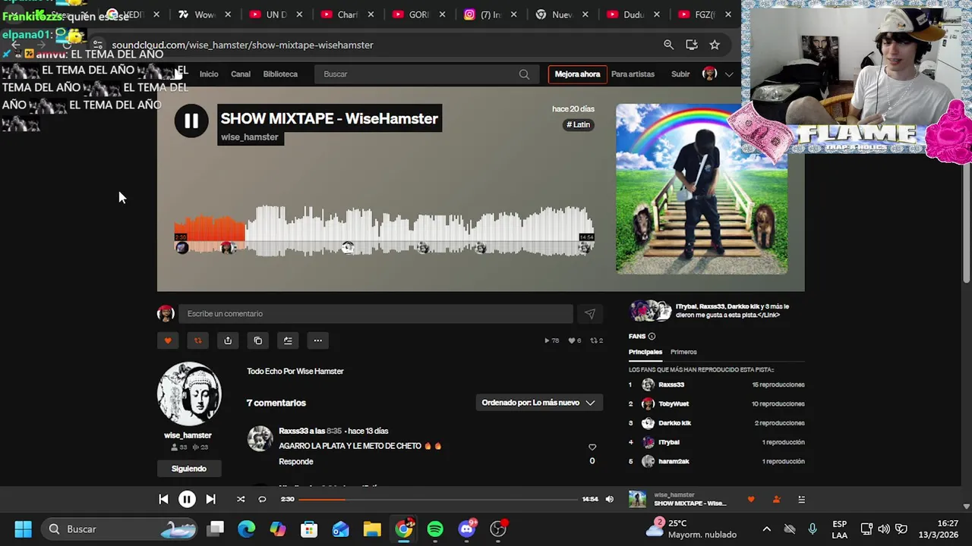
Task: Open the fan Raxss33 profile
Action: pos(671,384)
